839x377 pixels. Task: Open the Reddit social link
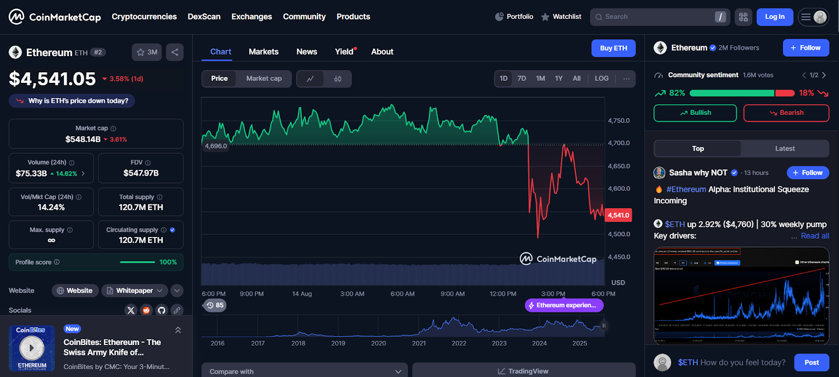pyautogui.click(x=146, y=310)
